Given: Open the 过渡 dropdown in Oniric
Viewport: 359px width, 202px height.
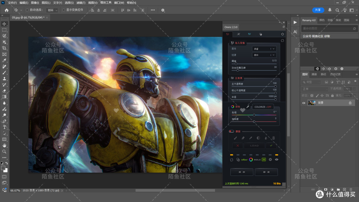Looking at the screenshot, I should click(264, 55).
